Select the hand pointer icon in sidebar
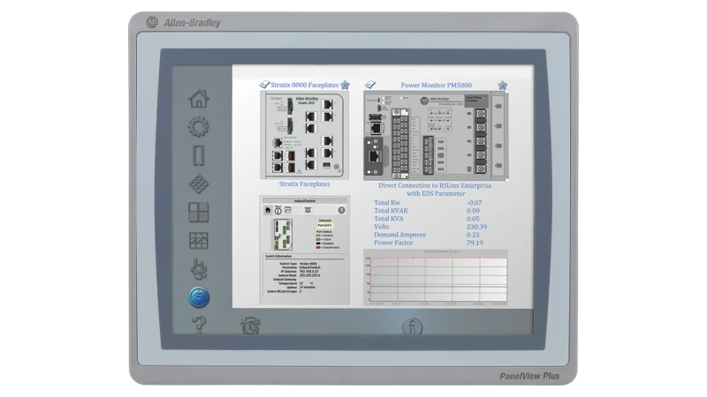The image size is (707, 397). click(199, 268)
